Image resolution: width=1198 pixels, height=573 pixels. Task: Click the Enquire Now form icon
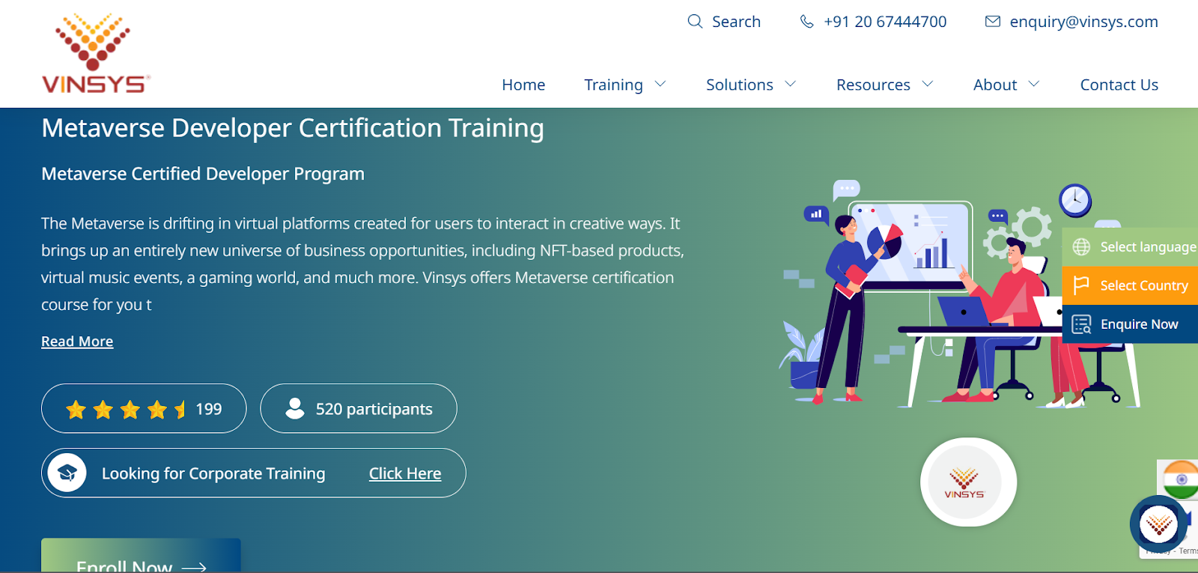click(x=1081, y=324)
